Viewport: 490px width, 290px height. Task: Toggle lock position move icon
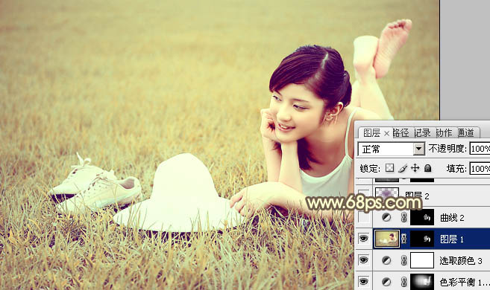click(x=415, y=168)
